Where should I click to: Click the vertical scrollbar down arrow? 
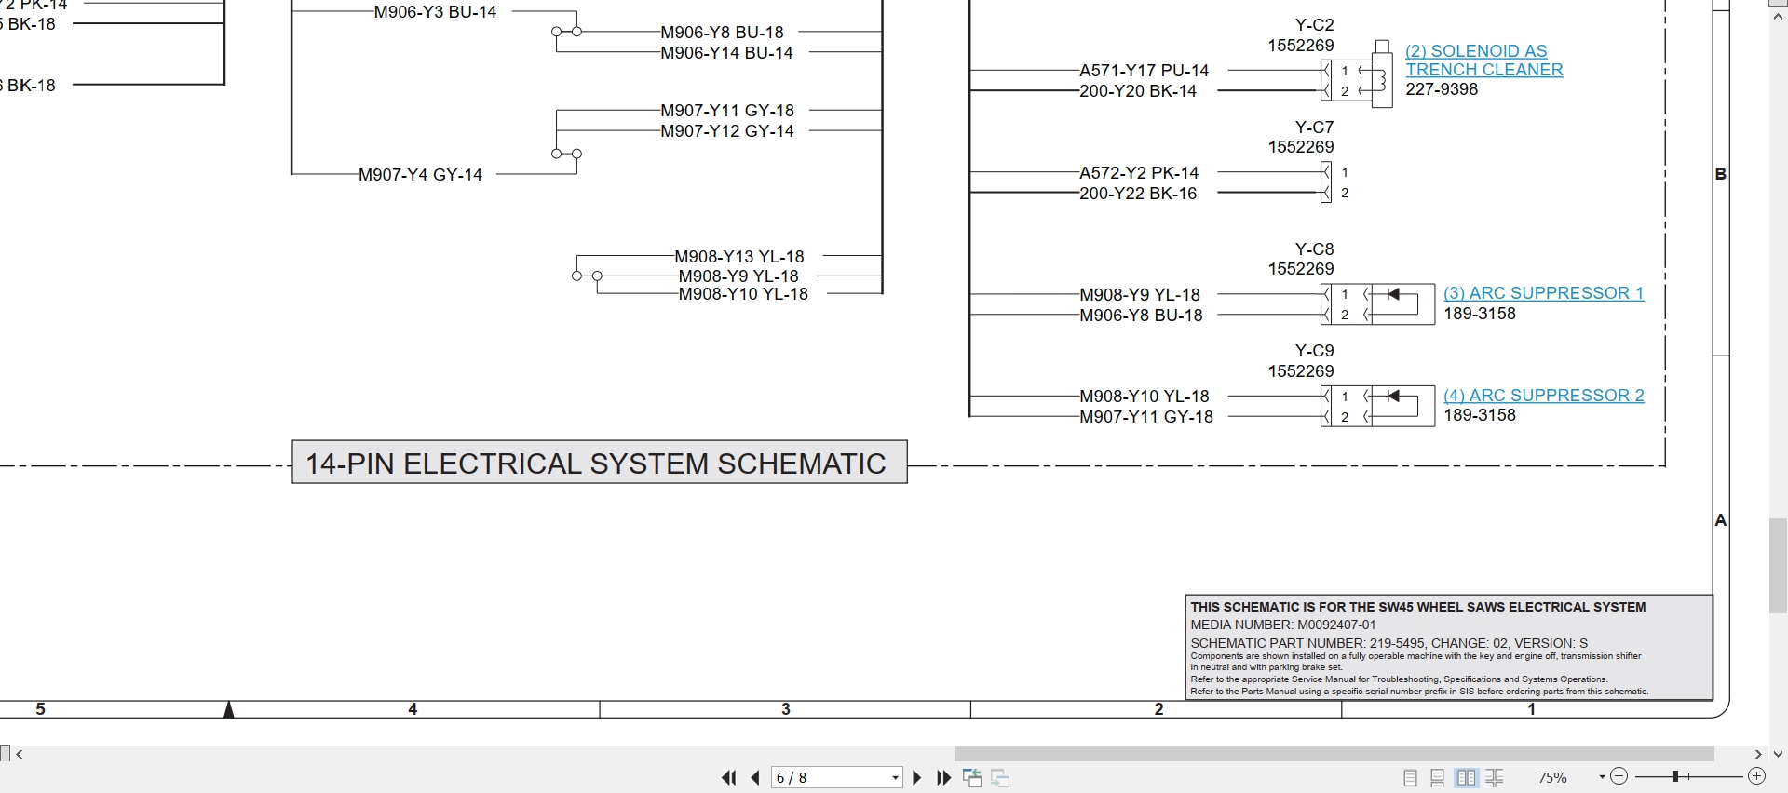1779,754
